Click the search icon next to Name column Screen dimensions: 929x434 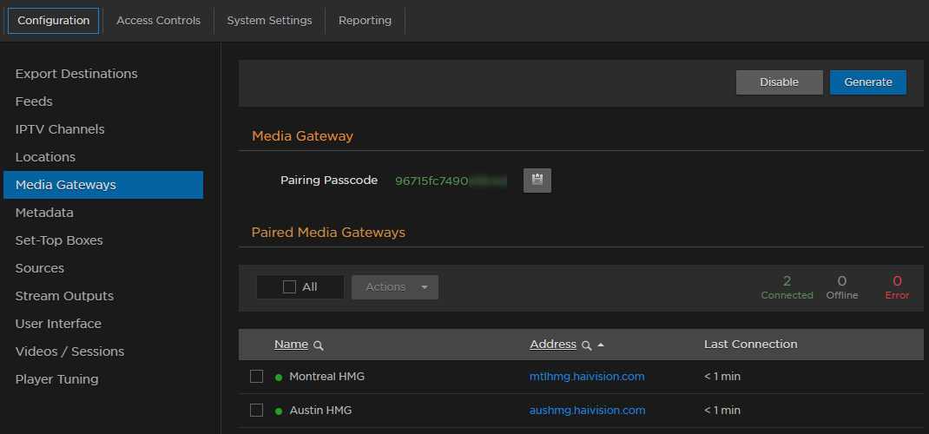[319, 345]
